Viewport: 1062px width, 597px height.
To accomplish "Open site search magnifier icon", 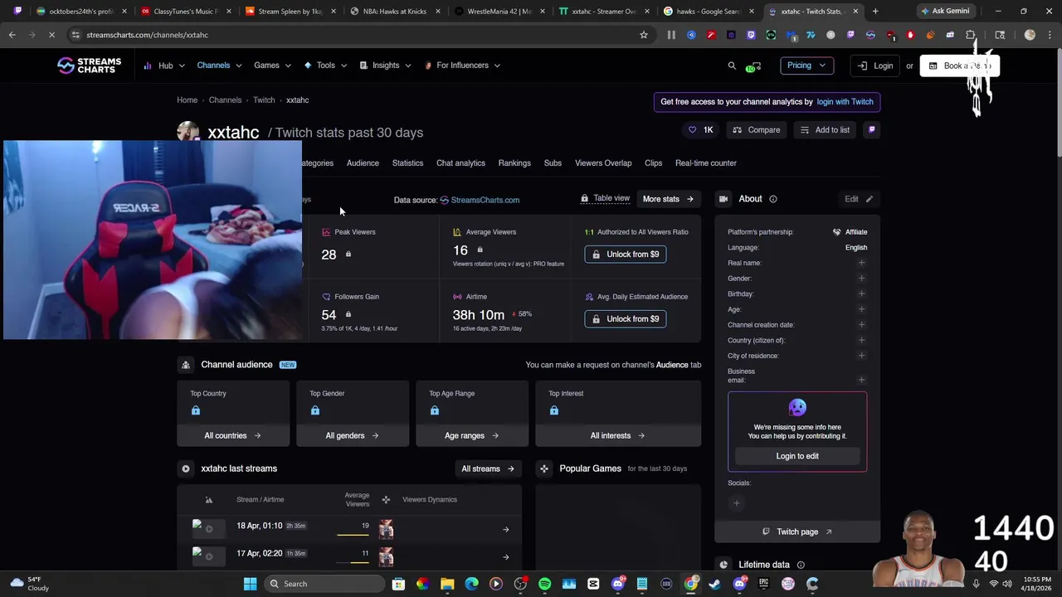I will pos(732,66).
